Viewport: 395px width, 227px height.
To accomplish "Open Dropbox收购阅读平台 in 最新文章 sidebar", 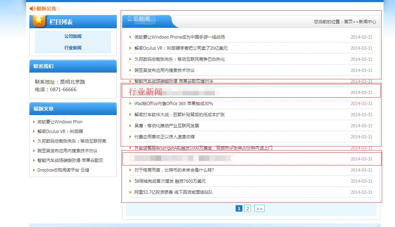I will pos(63,170).
